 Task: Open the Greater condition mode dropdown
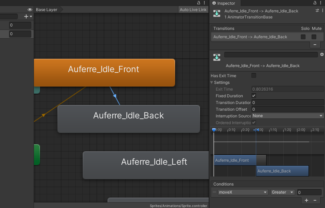[x=283, y=192]
